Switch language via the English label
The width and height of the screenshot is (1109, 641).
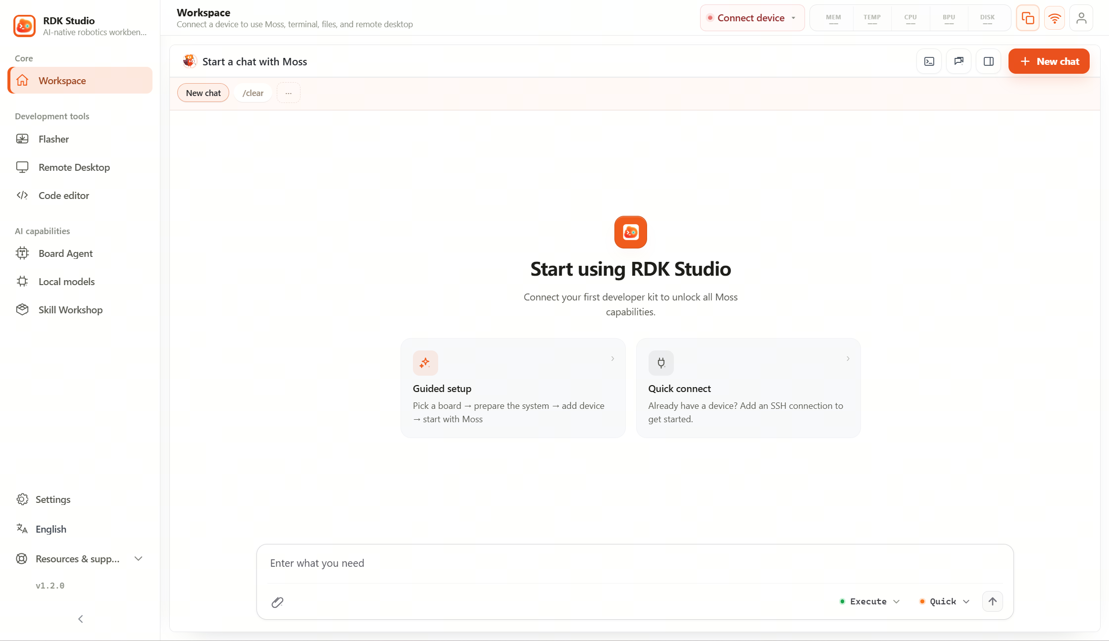51,529
